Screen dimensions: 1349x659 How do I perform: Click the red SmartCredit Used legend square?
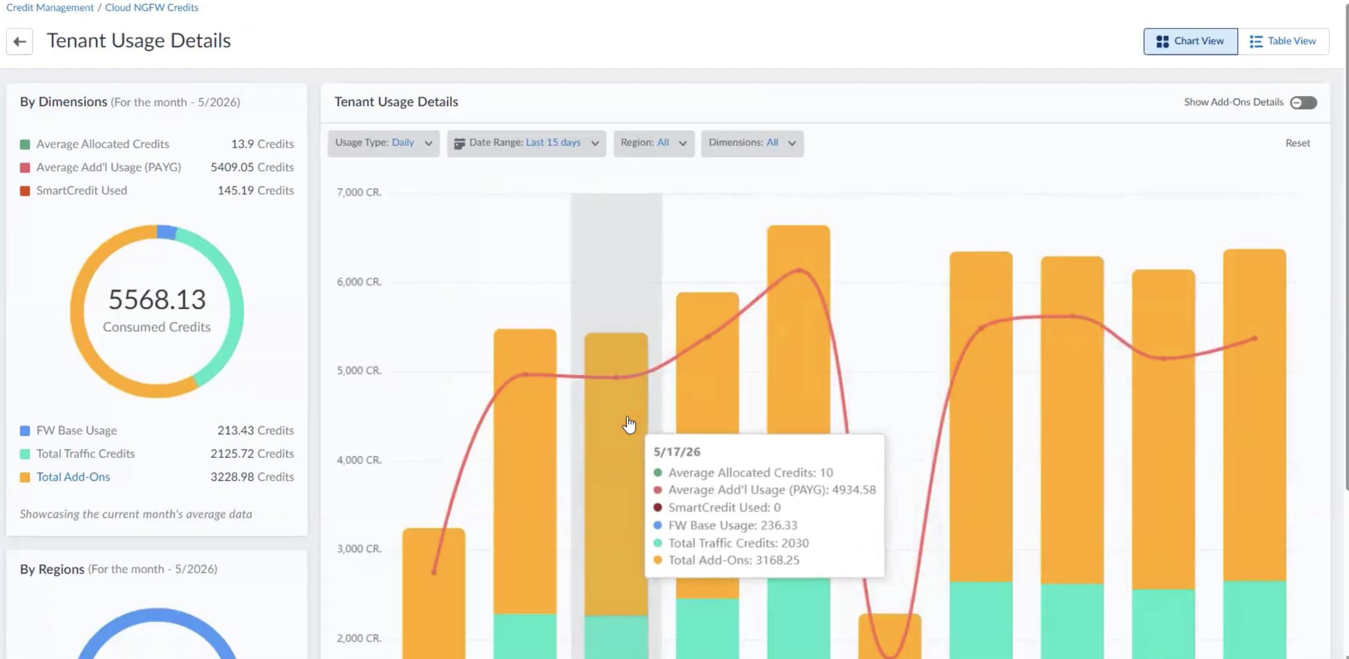25,191
